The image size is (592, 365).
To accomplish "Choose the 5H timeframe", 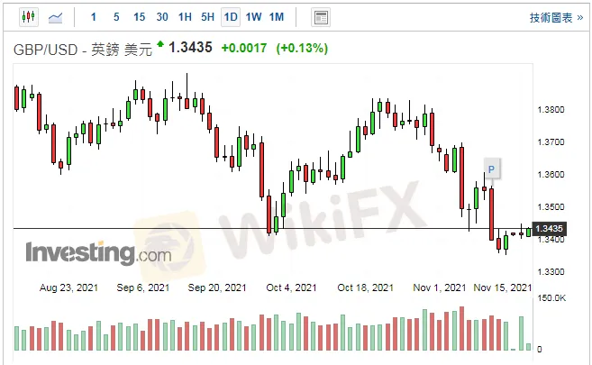I will coord(207,17).
